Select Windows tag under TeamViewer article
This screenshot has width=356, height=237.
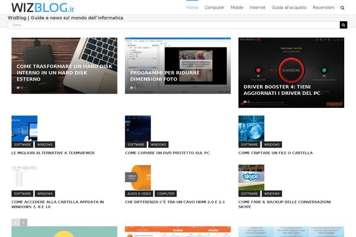[45, 145]
